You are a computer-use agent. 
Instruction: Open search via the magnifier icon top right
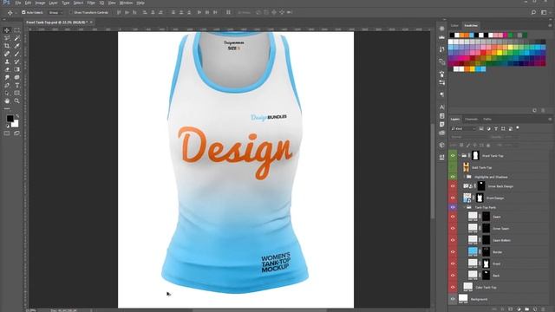point(533,12)
